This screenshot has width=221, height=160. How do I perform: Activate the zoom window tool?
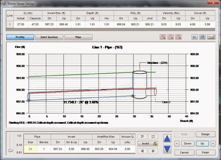coord(178,37)
